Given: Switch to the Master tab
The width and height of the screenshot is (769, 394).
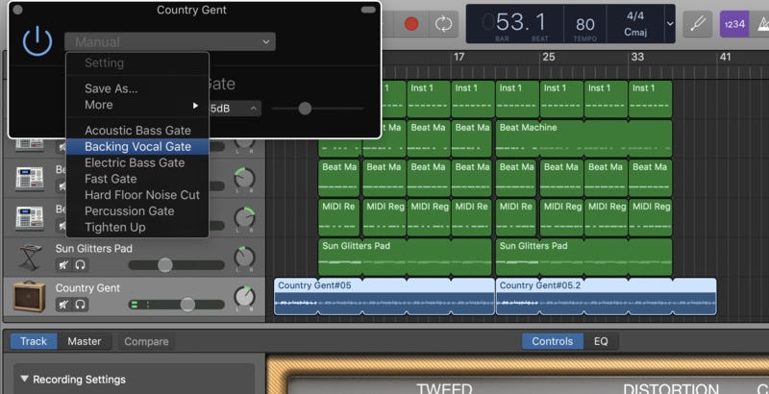Looking at the screenshot, I should pos(85,341).
